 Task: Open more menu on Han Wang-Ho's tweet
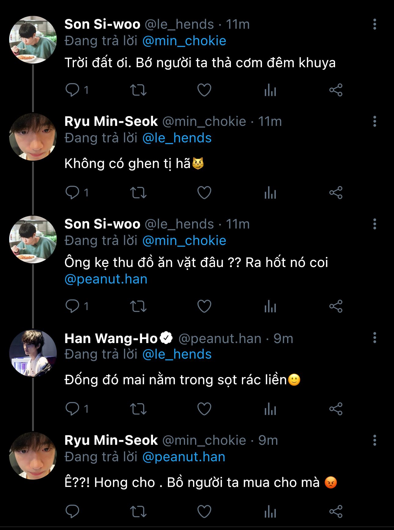(x=374, y=338)
